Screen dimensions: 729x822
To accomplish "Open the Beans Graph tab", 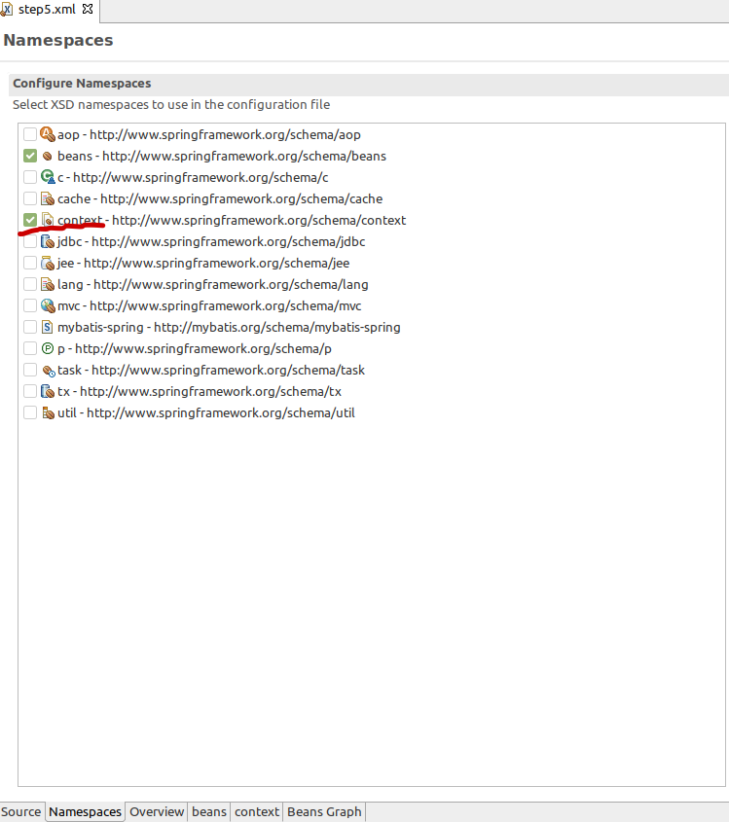I will [x=324, y=811].
